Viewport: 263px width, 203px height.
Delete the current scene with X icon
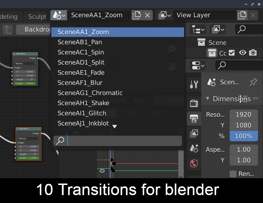pyautogui.click(x=147, y=15)
